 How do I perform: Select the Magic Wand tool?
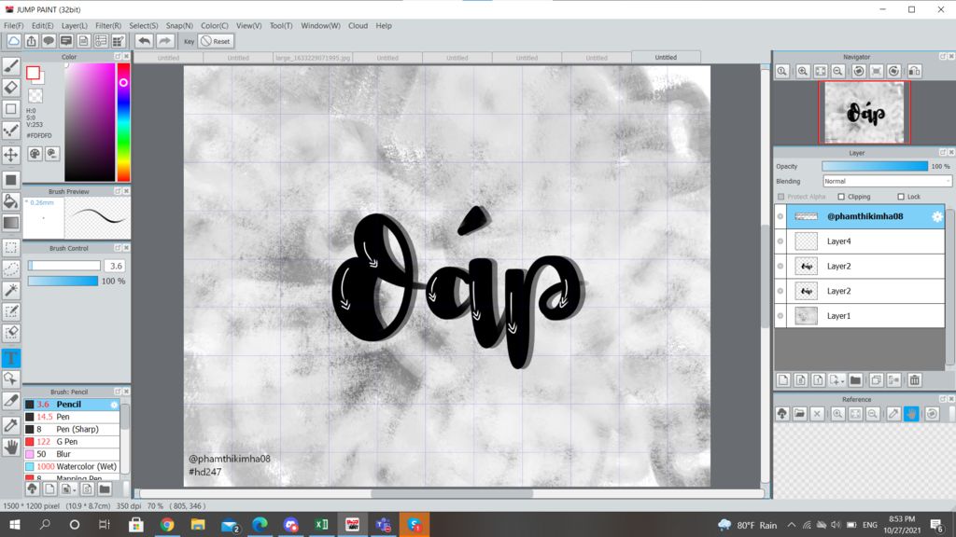[x=11, y=290]
